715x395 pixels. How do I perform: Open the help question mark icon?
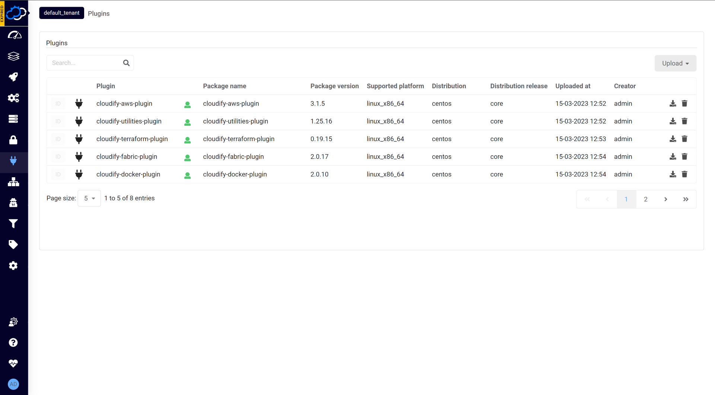[13, 343]
